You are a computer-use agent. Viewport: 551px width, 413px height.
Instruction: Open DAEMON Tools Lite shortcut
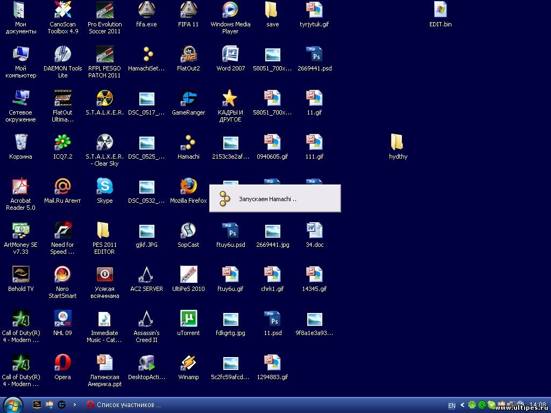click(x=62, y=55)
